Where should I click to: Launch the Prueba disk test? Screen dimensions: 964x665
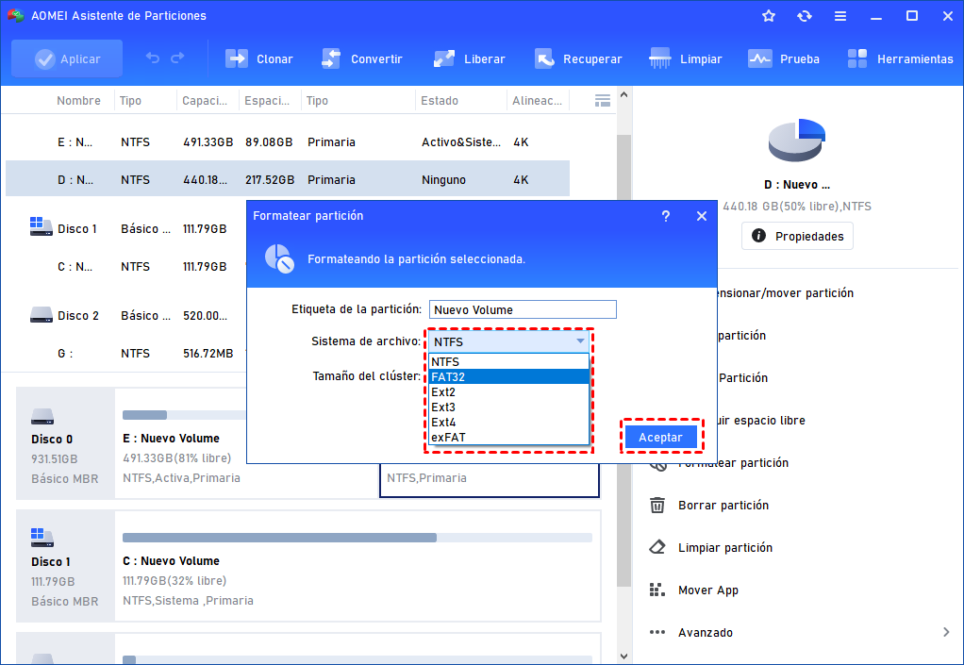point(760,58)
